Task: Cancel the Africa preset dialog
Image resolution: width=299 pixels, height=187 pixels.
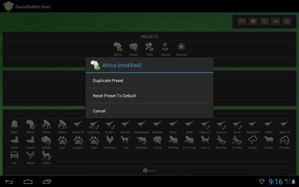Action: click(149, 111)
